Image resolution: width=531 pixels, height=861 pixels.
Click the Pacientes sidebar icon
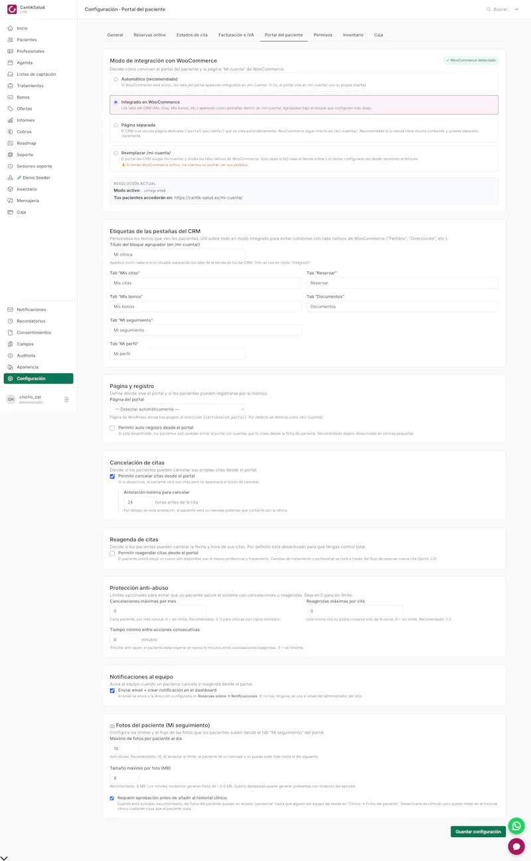coord(11,40)
